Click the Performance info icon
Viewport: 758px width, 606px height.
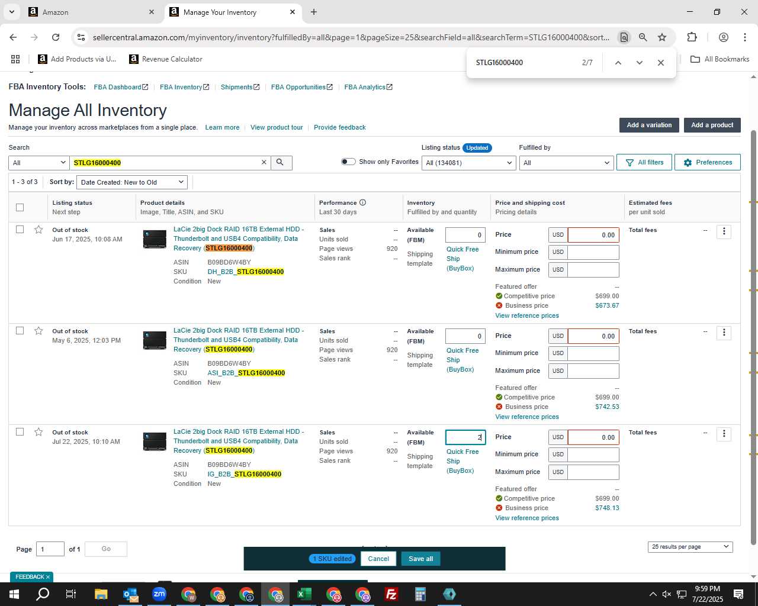click(x=362, y=202)
